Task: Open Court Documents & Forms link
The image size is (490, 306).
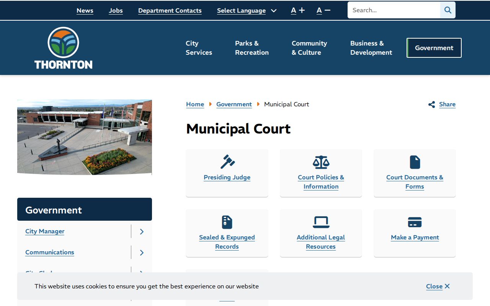Action: coord(415,182)
